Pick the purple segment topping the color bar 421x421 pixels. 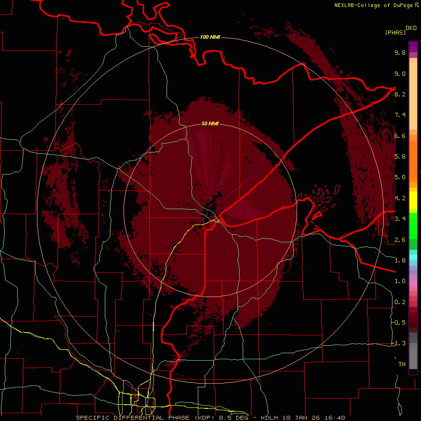point(413,47)
